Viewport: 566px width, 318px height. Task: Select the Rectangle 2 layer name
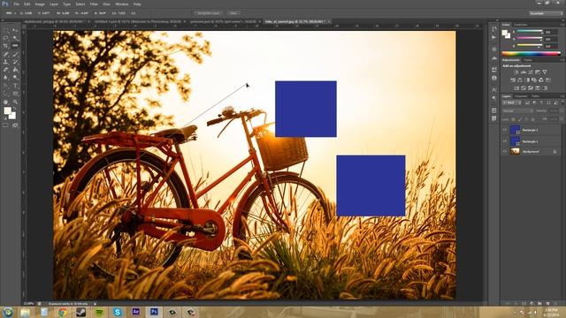(x=530, y=130)
